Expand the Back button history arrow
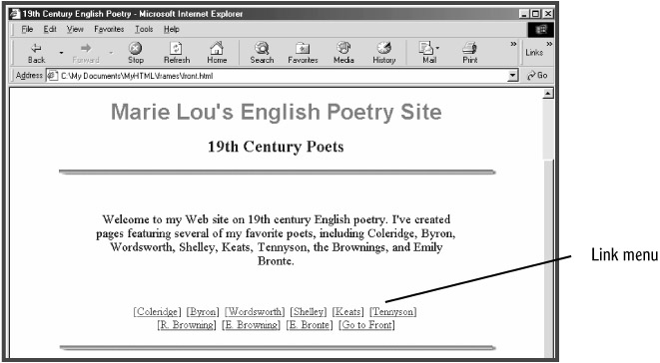 tap(62, 53)
